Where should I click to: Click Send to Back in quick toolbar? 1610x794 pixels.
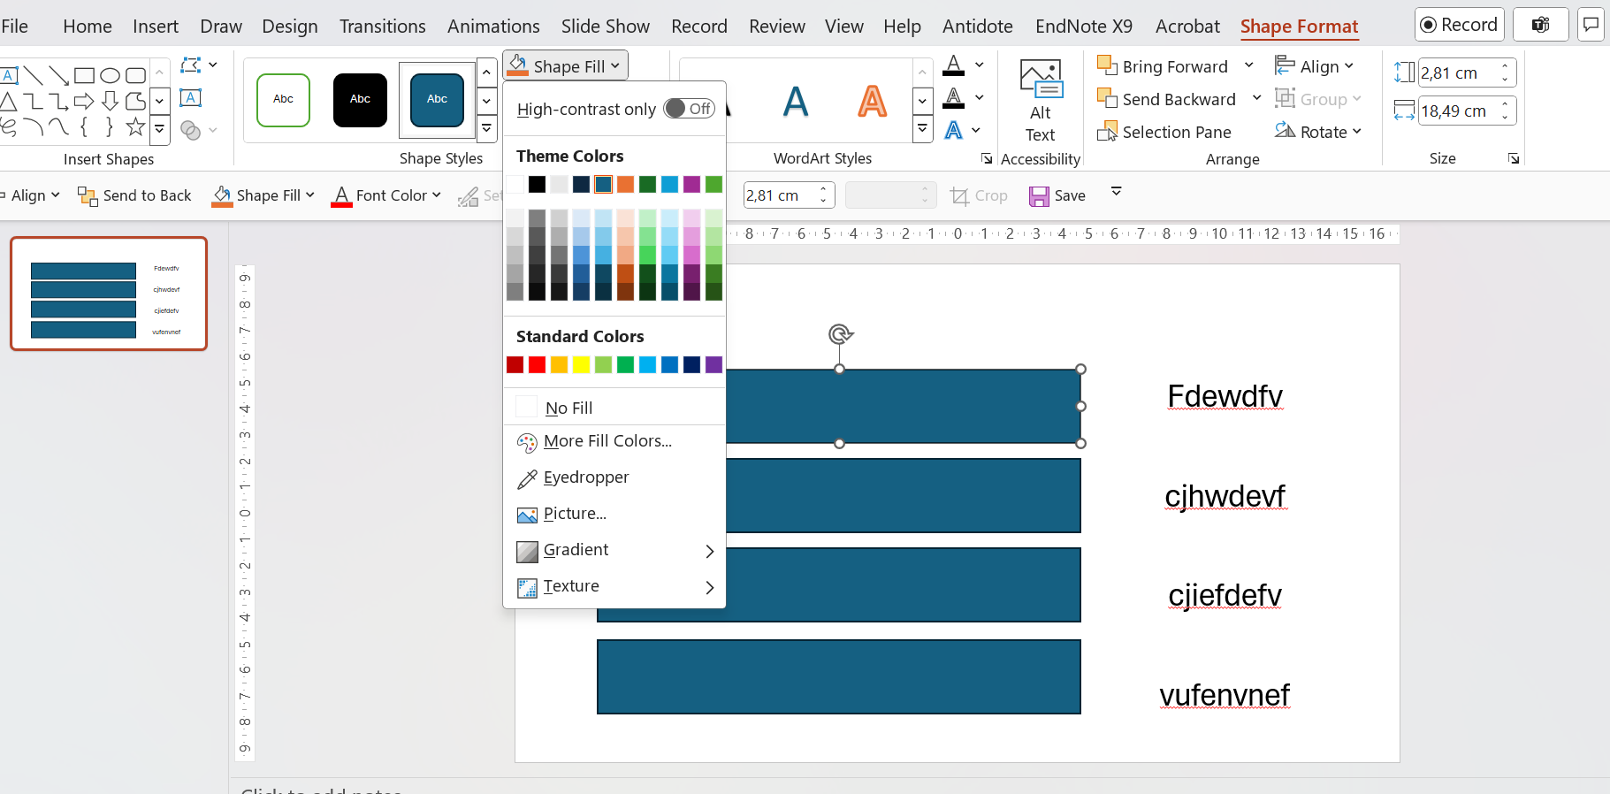click(x=134, y=195)
